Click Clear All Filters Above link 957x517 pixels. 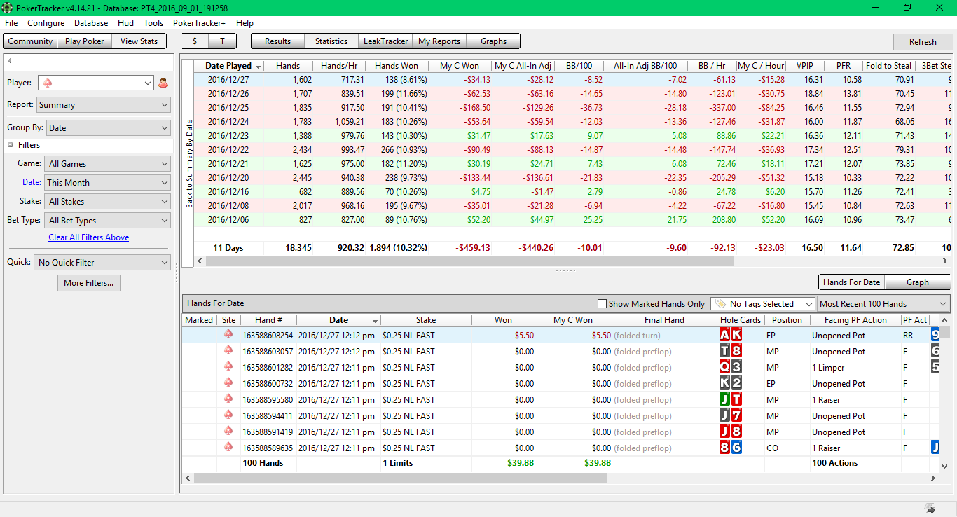89,237
